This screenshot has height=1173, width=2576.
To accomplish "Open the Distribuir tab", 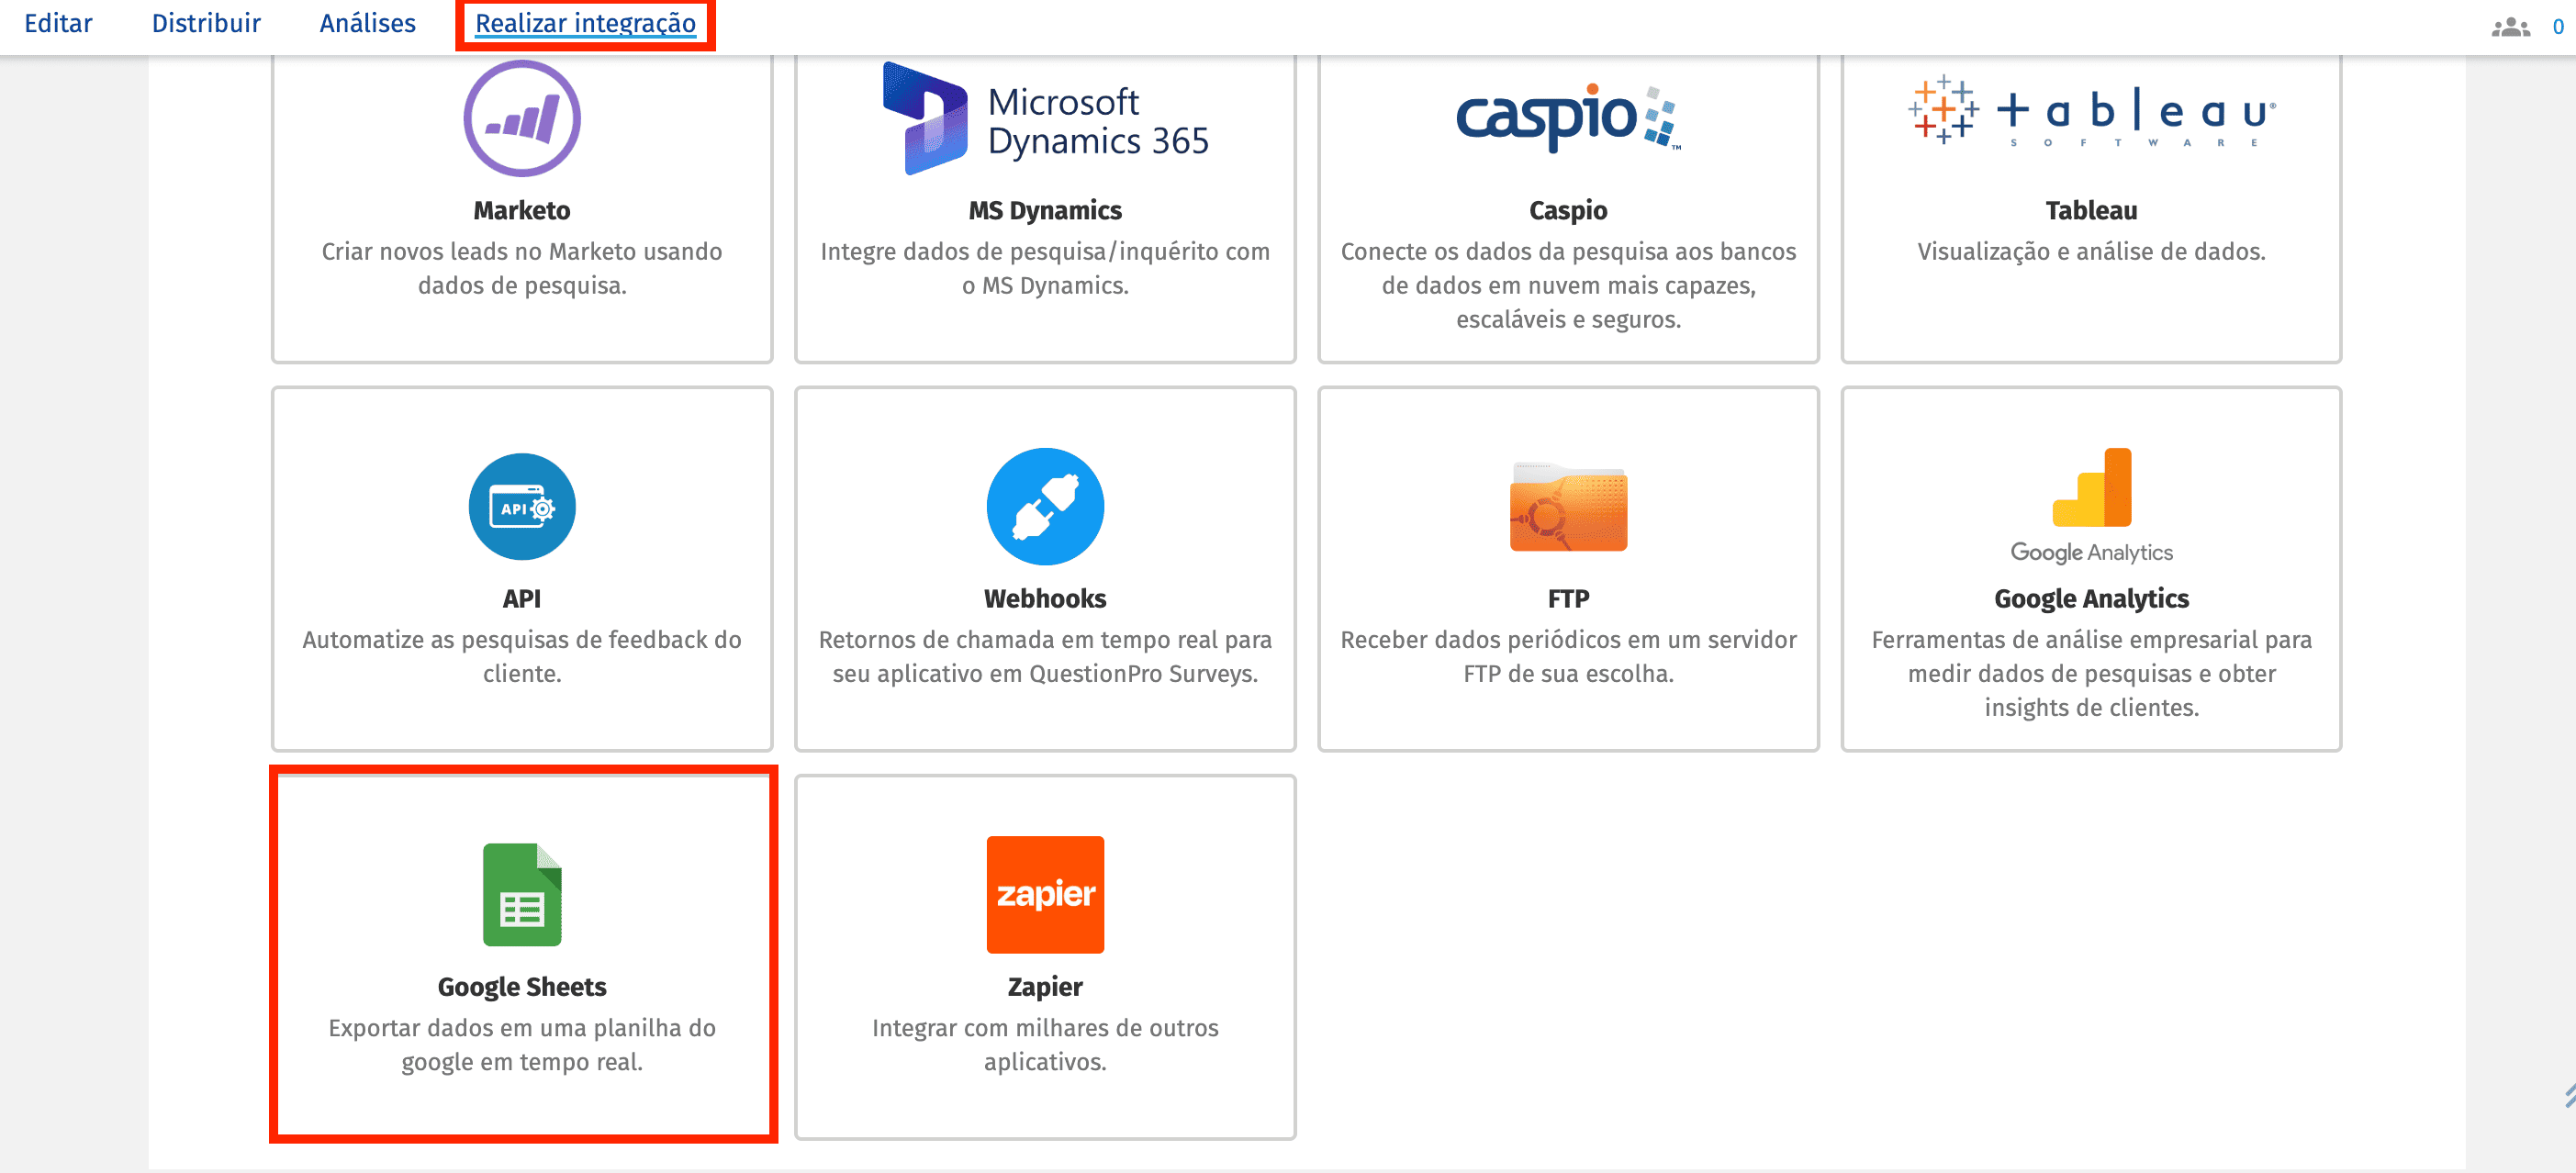I will tap(206, 23).
